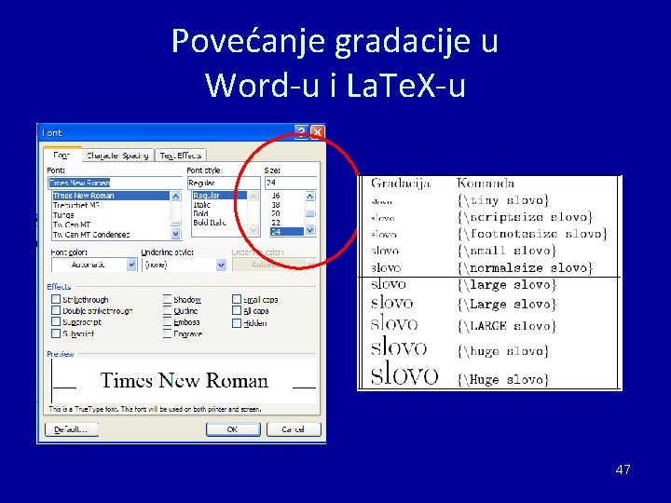Toggle the Shadow effect checkbox
The image size is (671, 503).
[x=168, y=299]
